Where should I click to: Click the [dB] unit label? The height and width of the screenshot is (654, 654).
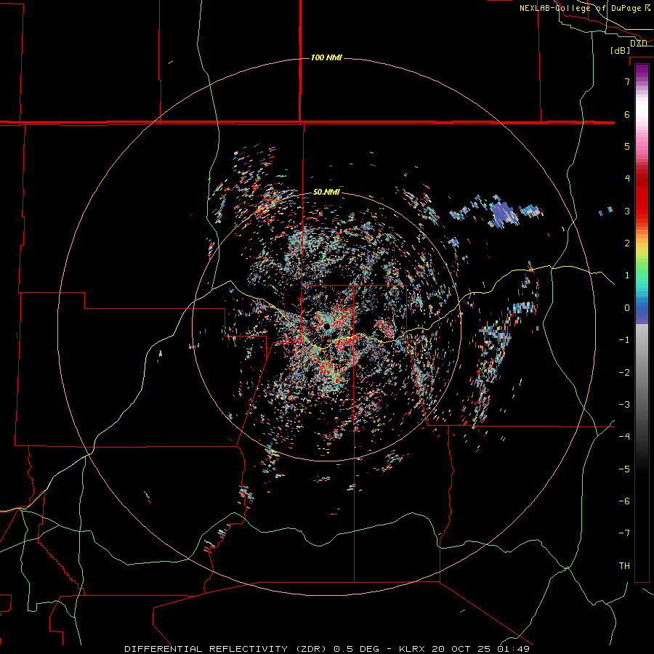pos(620,50)
